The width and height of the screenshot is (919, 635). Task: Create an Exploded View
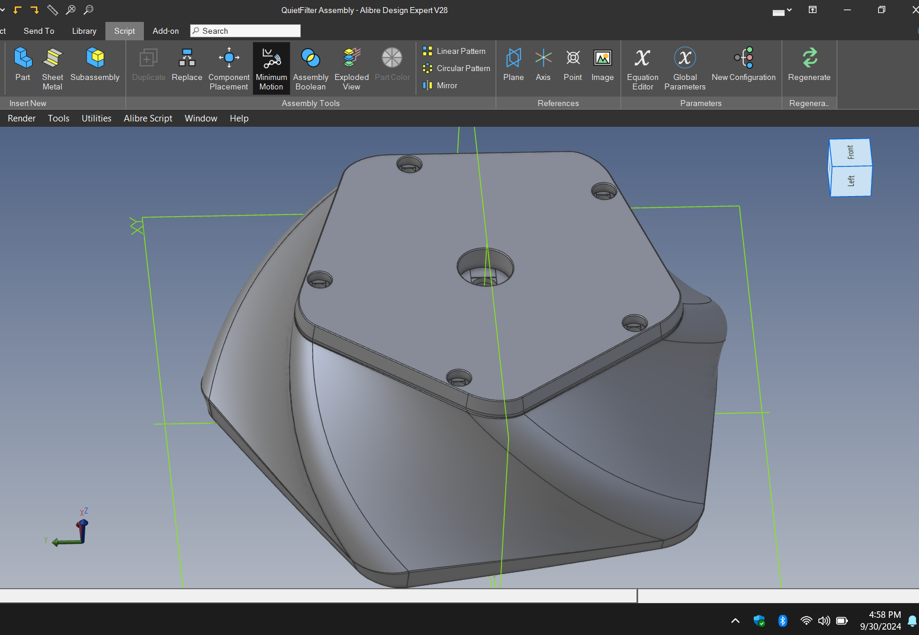pos(351,69)
